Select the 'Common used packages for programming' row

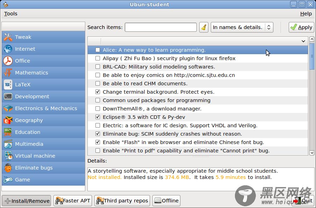(x=198, y=100)
